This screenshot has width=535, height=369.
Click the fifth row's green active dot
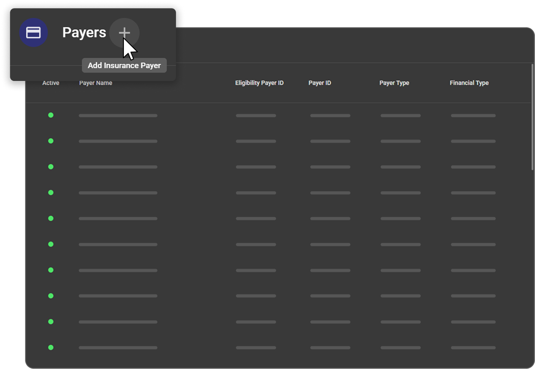click(x=50, y=218)
